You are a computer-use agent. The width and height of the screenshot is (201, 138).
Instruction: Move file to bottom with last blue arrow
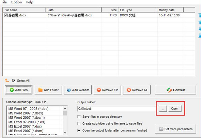click(200, 36)
